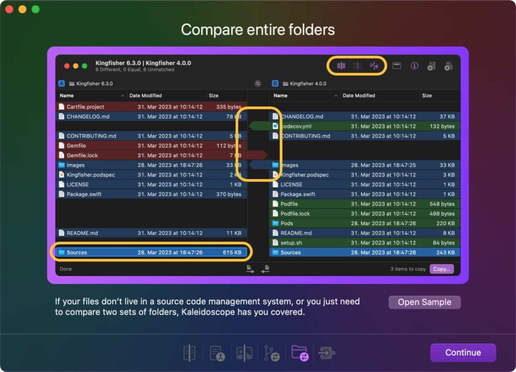Open the image comparison mode icon
The height and width of the screenshot is (372, 516).
[x=244, y=353]
